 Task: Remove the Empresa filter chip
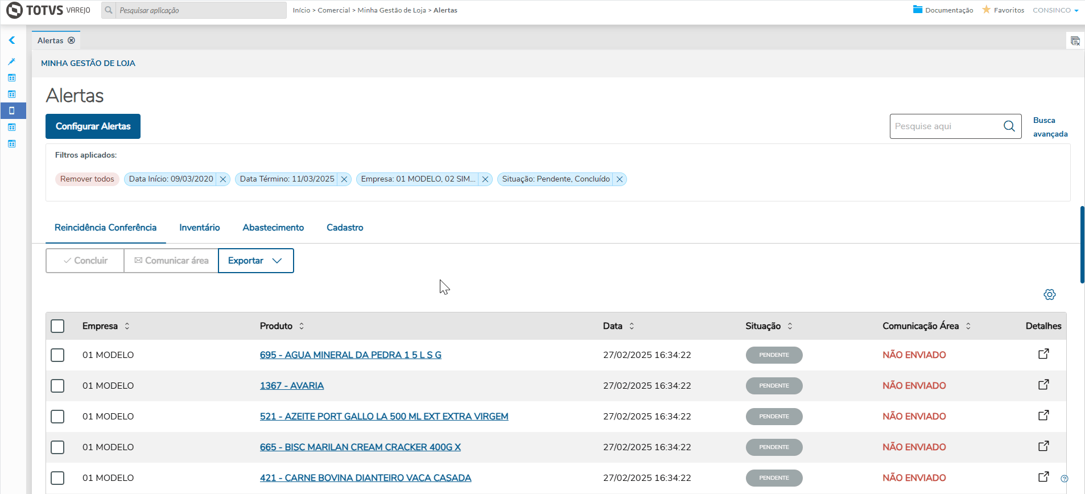click(485, 179)
